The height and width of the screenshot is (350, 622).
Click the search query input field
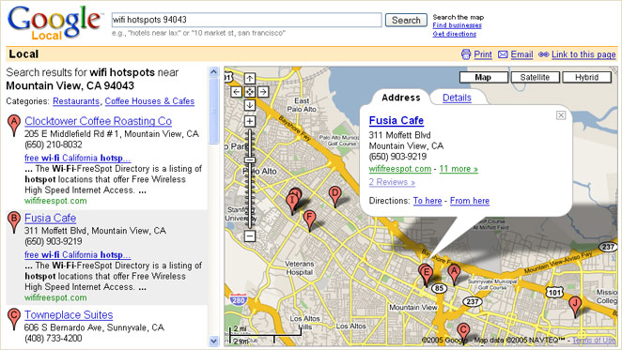pyautogui.click(x=247, y=20)
